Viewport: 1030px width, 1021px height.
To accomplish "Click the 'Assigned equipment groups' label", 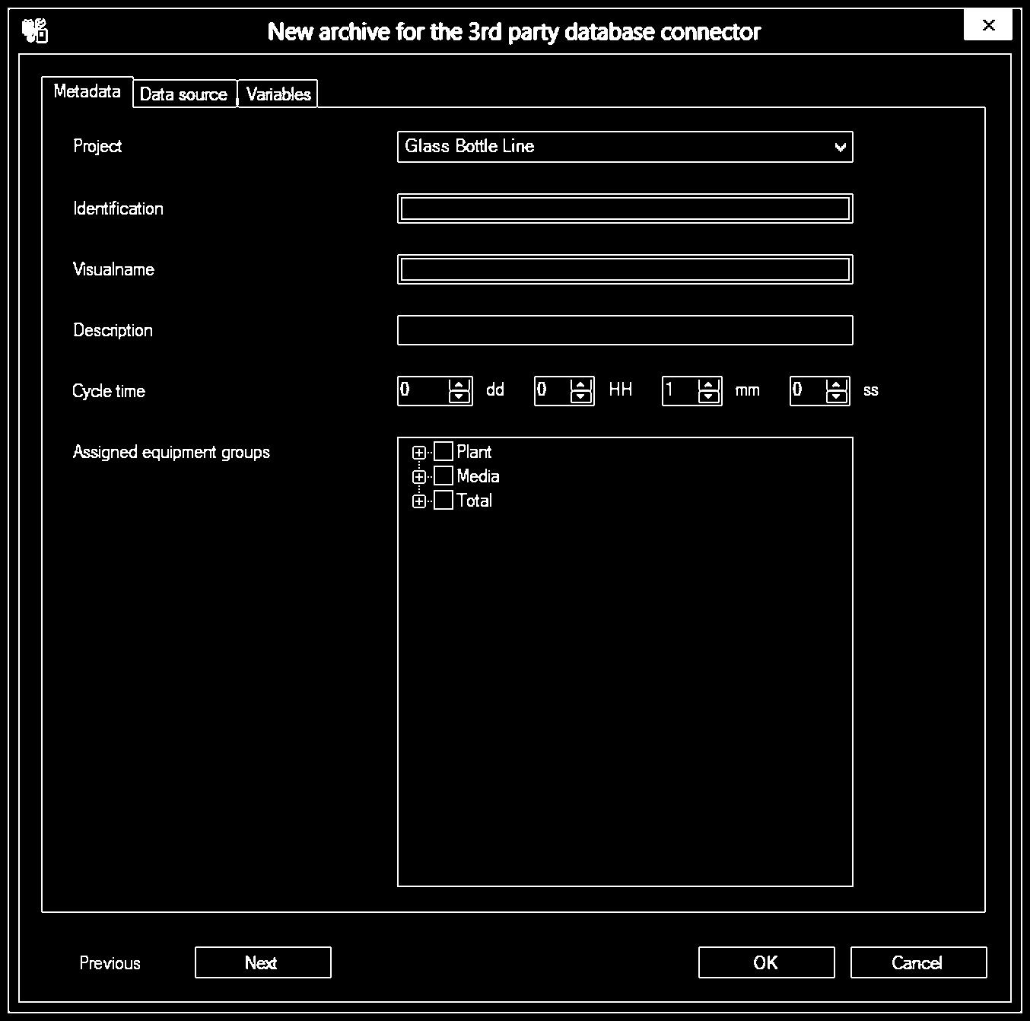I will coord(171,452).
